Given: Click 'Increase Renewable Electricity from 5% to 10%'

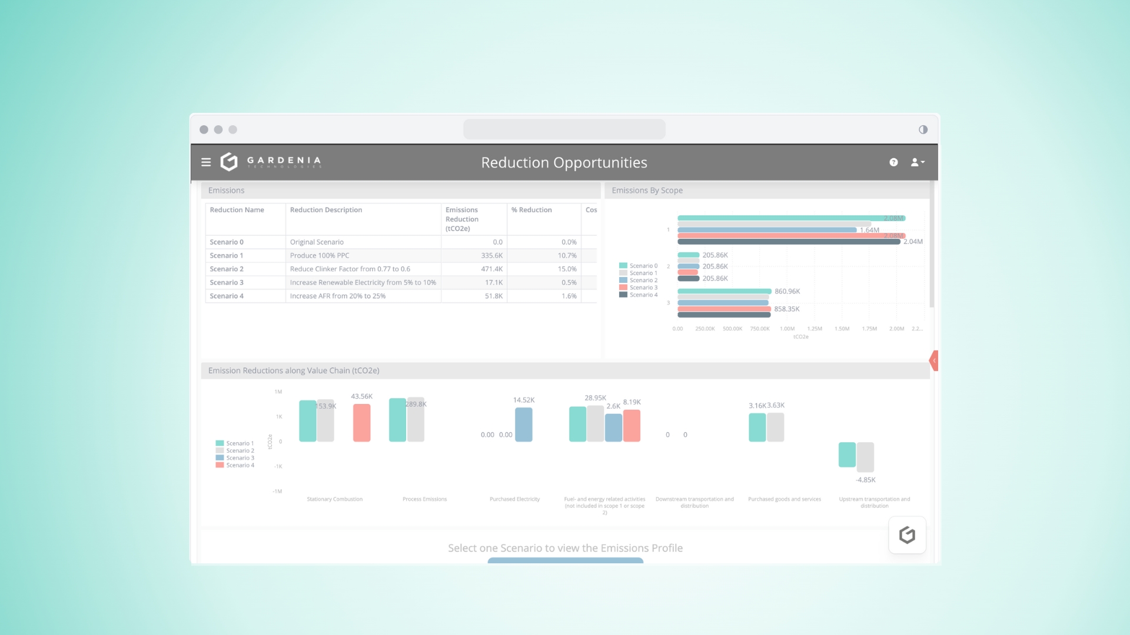Looking at the screenshot, I should pyautogui.click(x=363, y=283).
